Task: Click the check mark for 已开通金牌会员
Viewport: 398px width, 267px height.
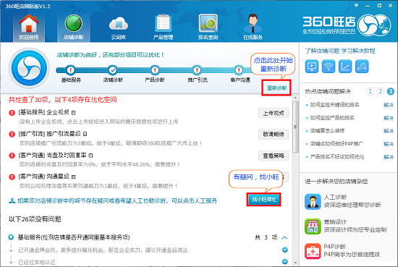Action: point(285,250)
